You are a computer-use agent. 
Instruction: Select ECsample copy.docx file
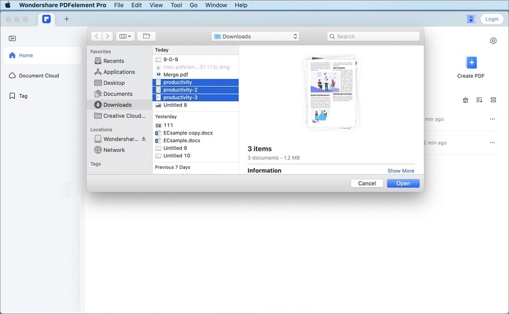pyautogui.click(x=196, y=133)
